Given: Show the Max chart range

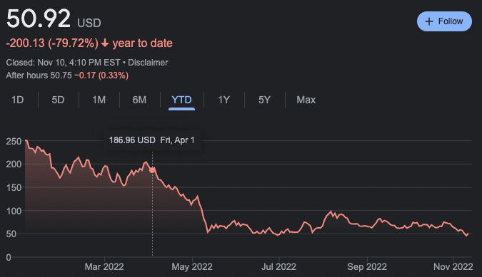Looking at the screenshot, I should [306, 100].
